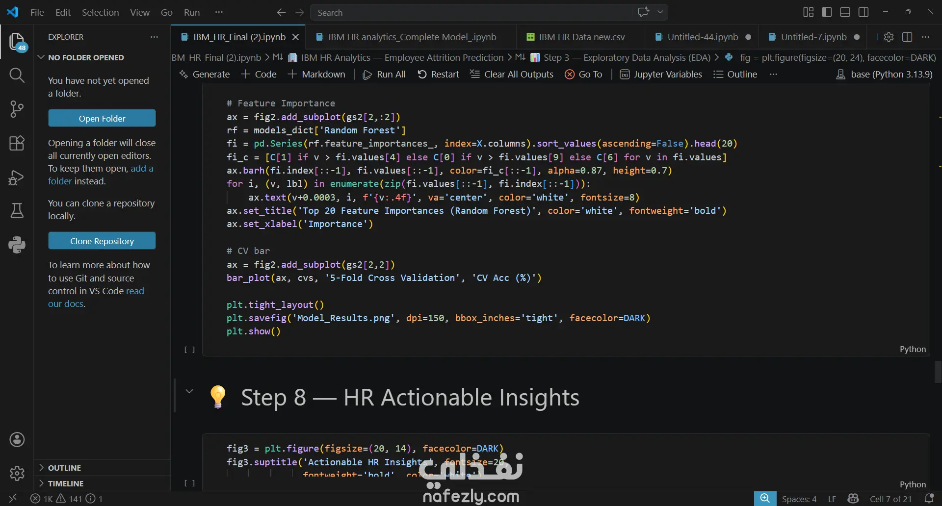Viewport: 942px width, 506px height.
Task: Close the IBM_HR_Final (2).ipynb tab
Action: [x=295, y=37]
